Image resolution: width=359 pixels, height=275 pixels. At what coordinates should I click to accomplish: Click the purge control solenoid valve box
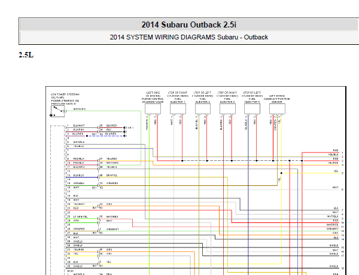153,109
